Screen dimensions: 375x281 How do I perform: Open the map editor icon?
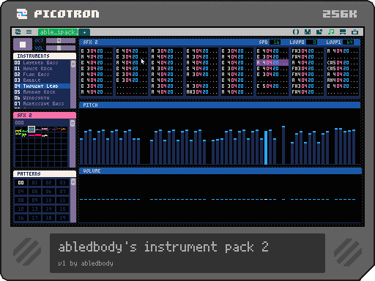click(x=319, y=32)
